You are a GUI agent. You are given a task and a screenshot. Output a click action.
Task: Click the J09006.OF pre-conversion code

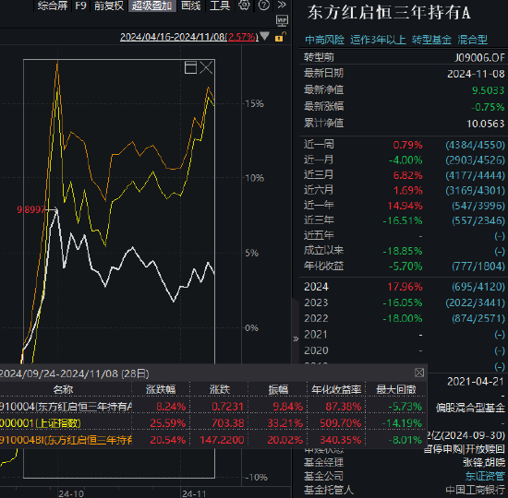point(479,58)
